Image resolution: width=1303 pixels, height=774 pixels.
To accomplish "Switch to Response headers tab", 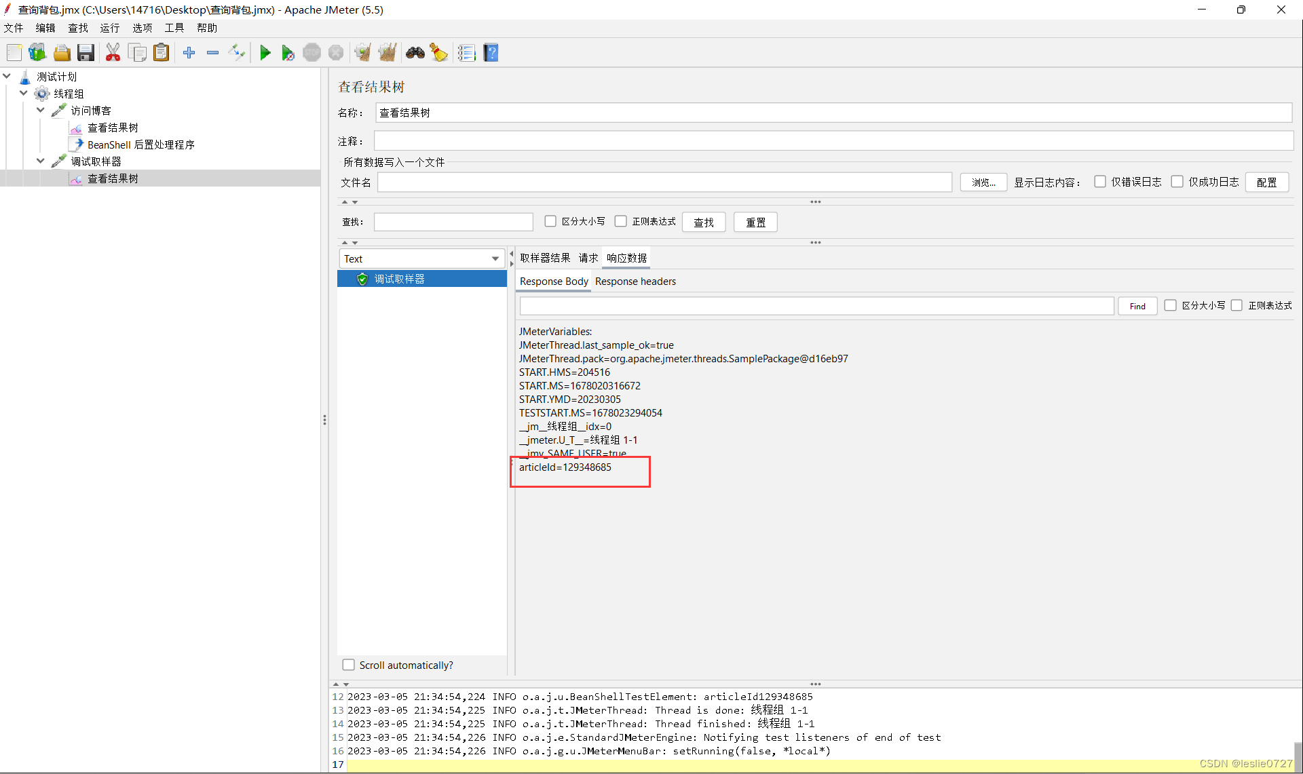I will point(635,282).
